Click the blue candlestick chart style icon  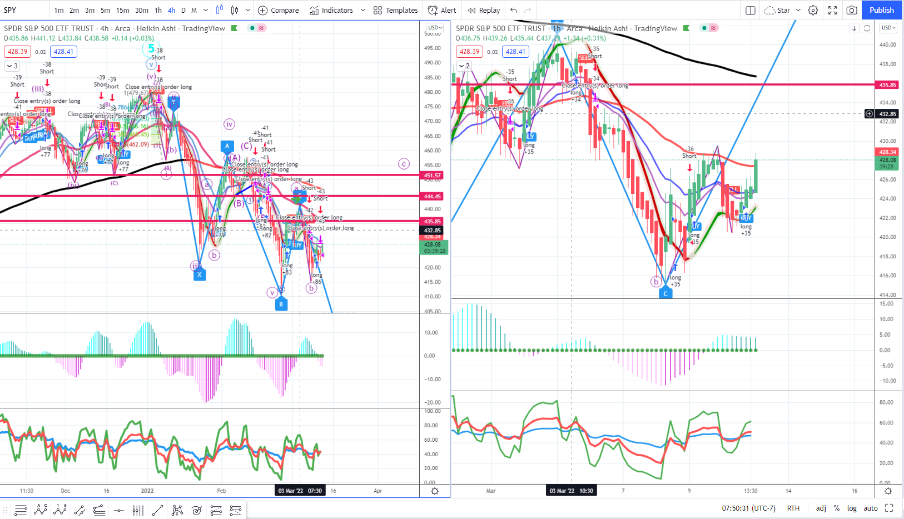[220, 10]
